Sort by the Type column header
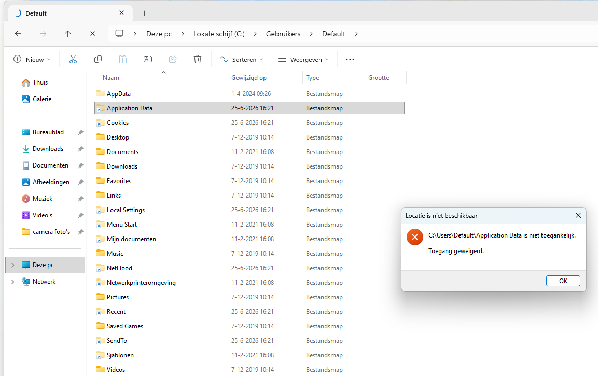 312,78
